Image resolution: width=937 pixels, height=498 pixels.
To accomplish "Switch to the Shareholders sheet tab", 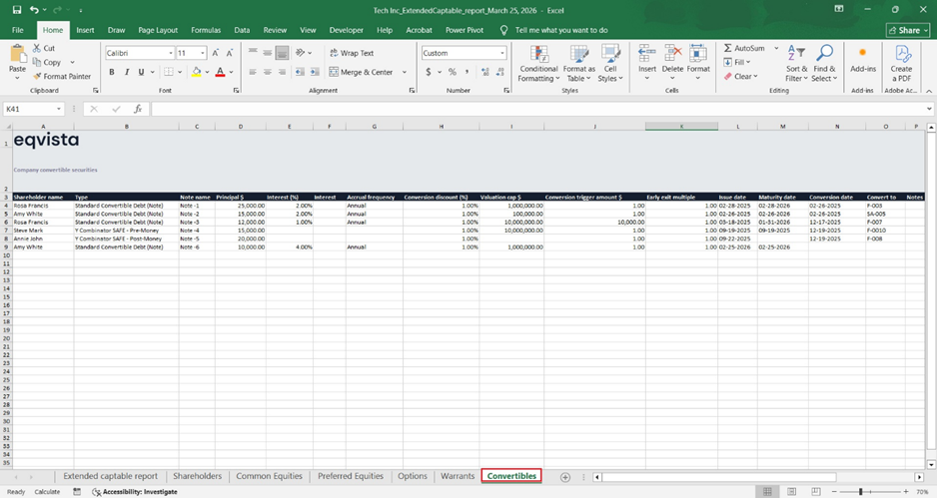I will pos(197,477).
